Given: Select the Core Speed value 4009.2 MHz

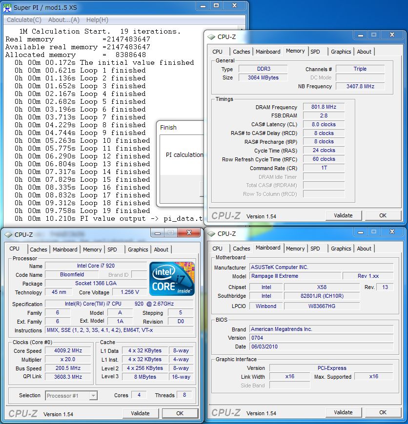Looking at the screenshot, I should (68, 350).
